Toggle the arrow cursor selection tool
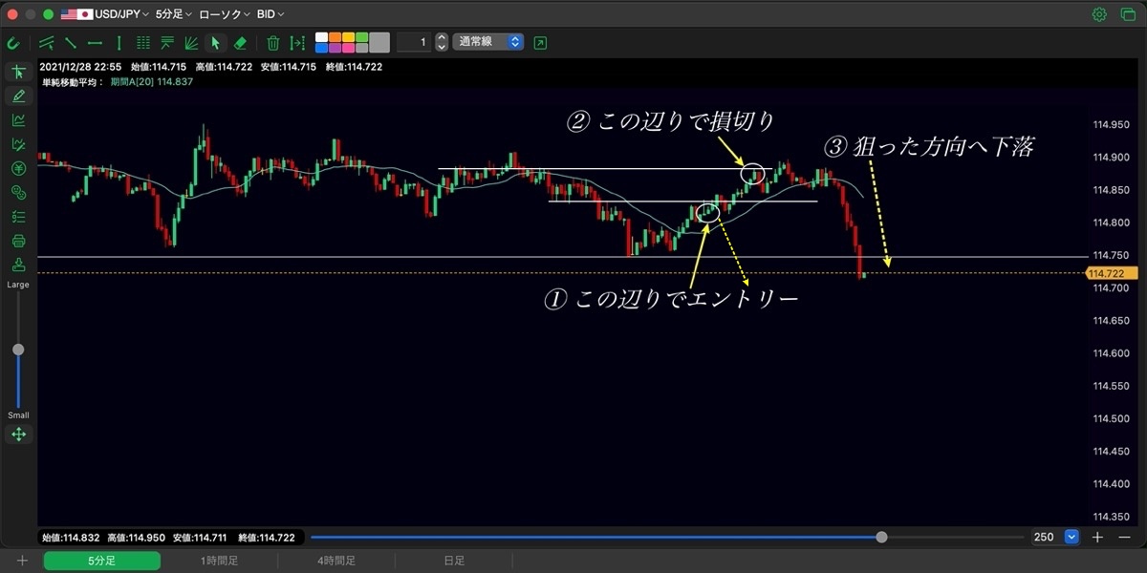Viewport: 1147px width, 573px height. click(x=215, y=43)
